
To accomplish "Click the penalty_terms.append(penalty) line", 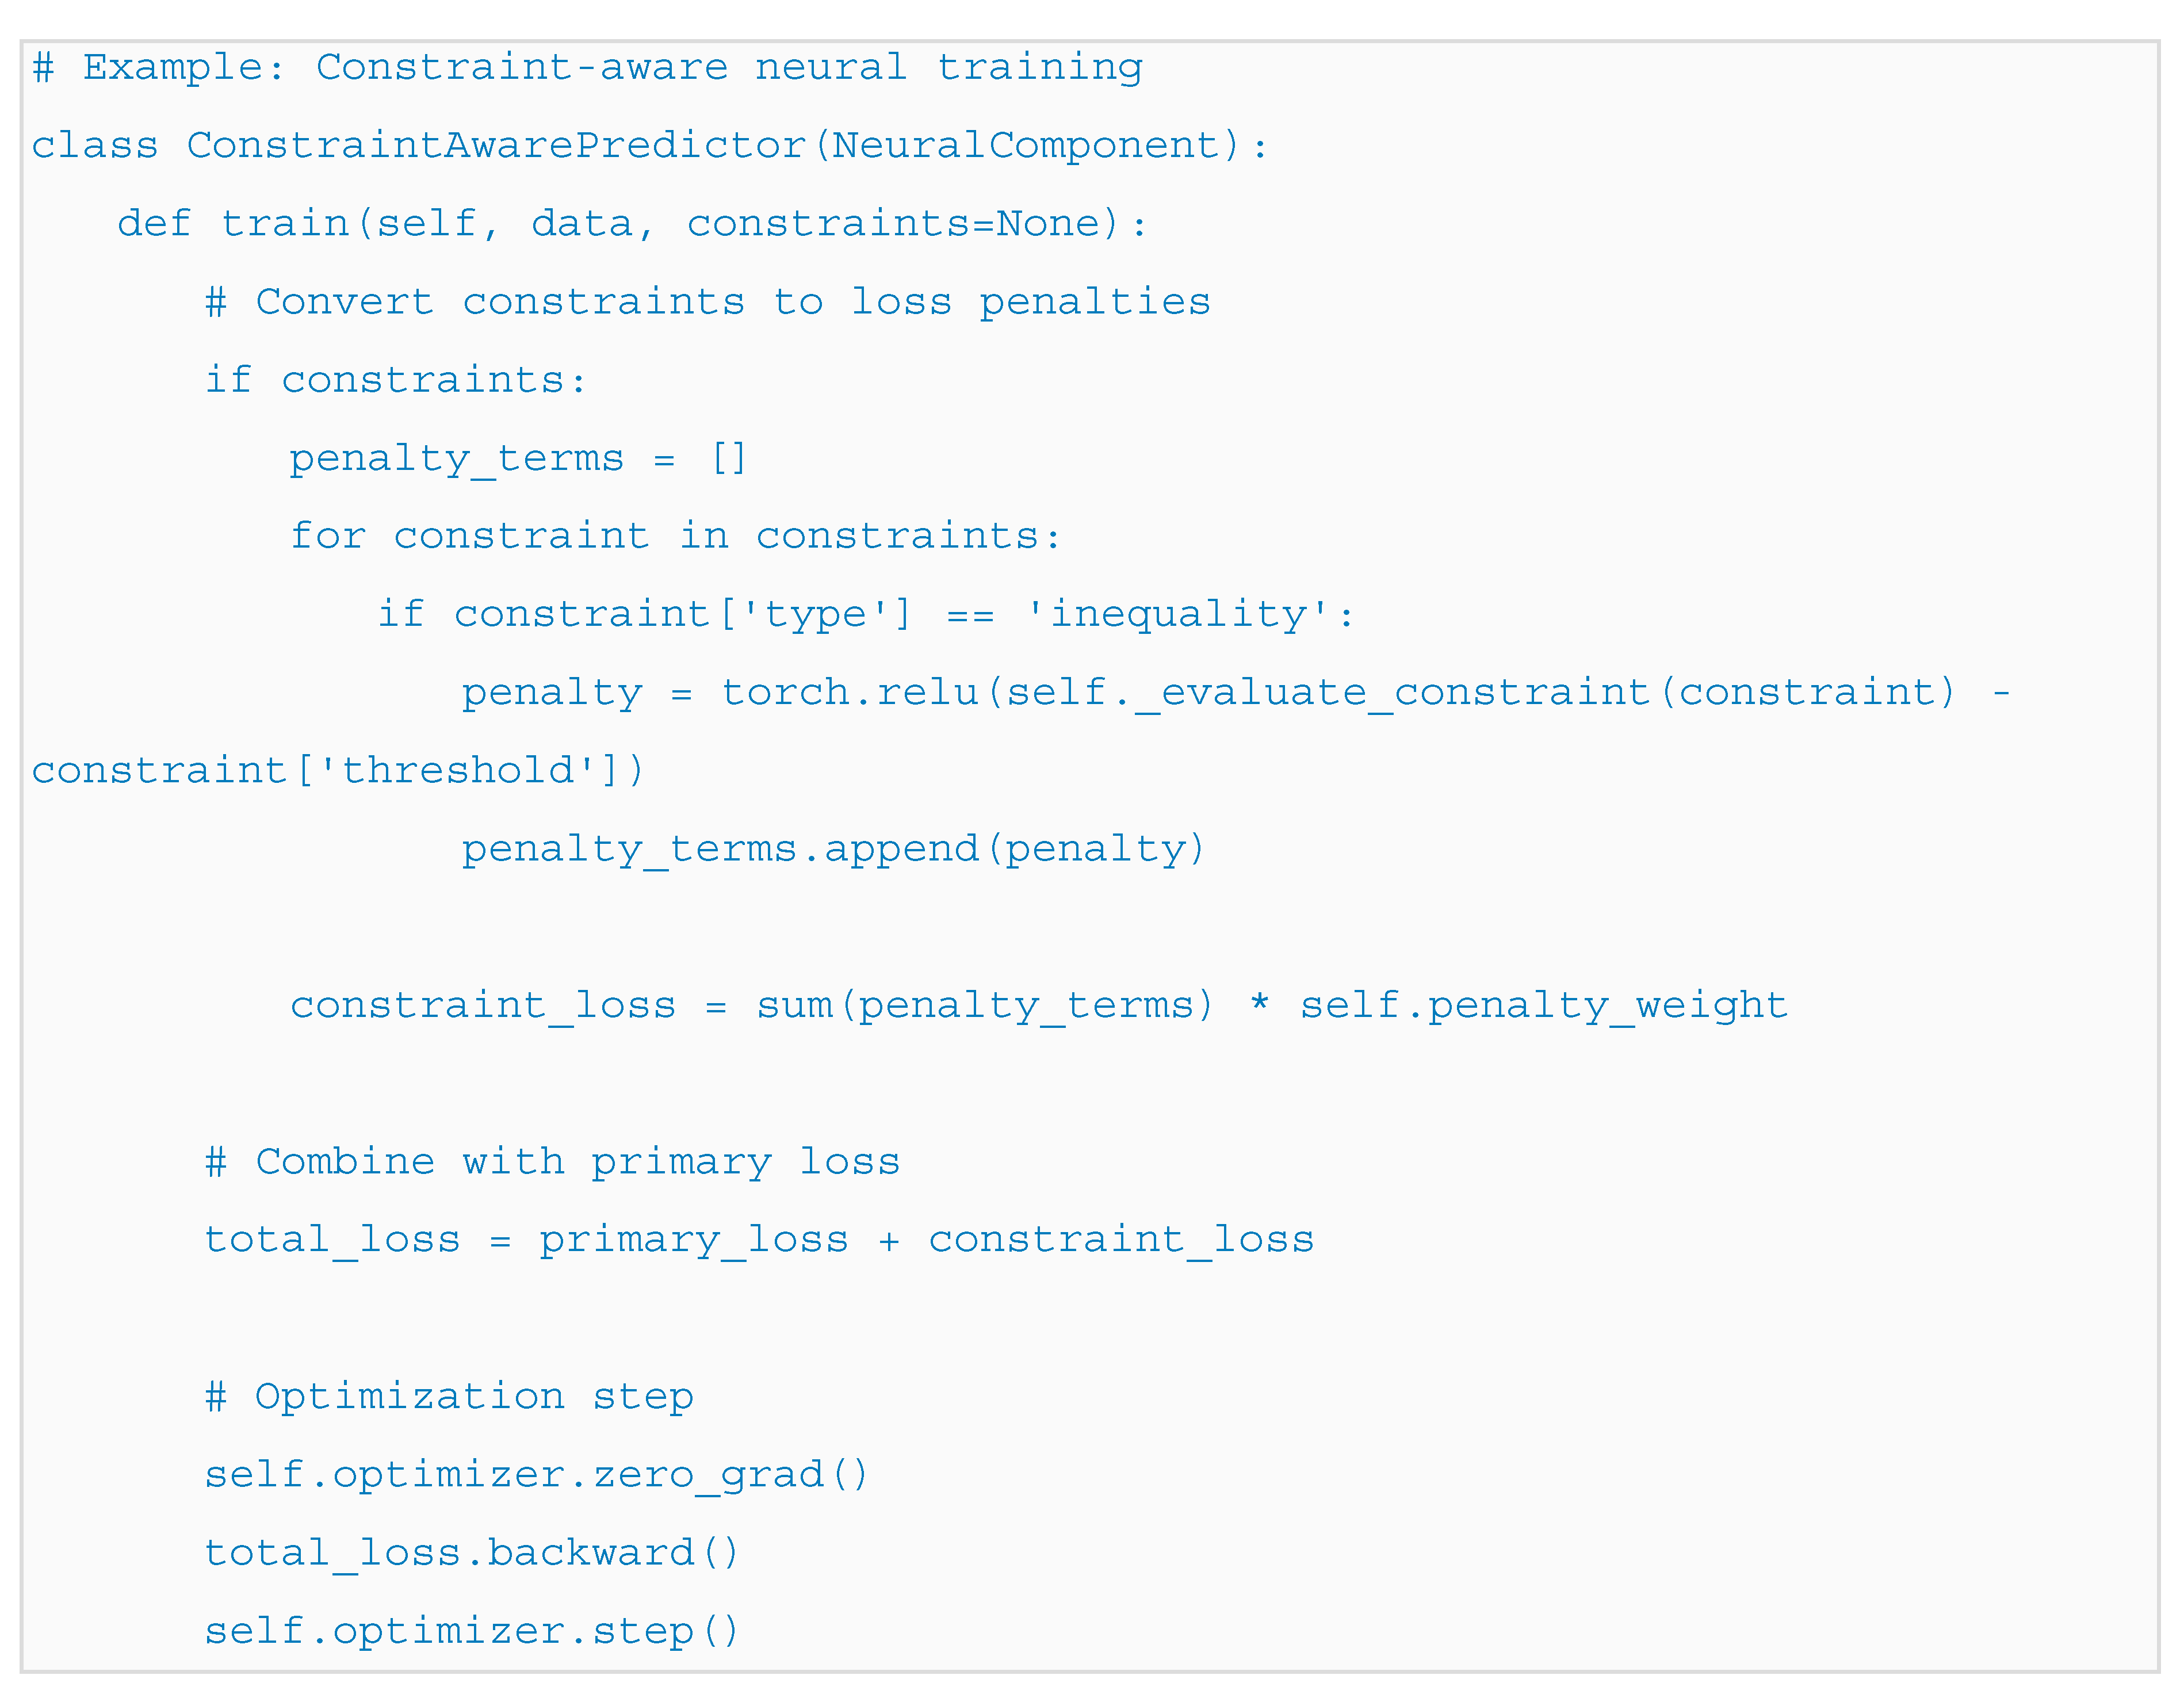I will click(833, 850).
